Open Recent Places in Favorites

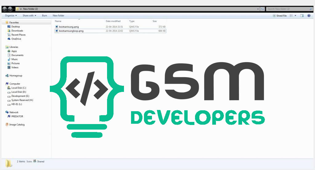tap(18, 35)
